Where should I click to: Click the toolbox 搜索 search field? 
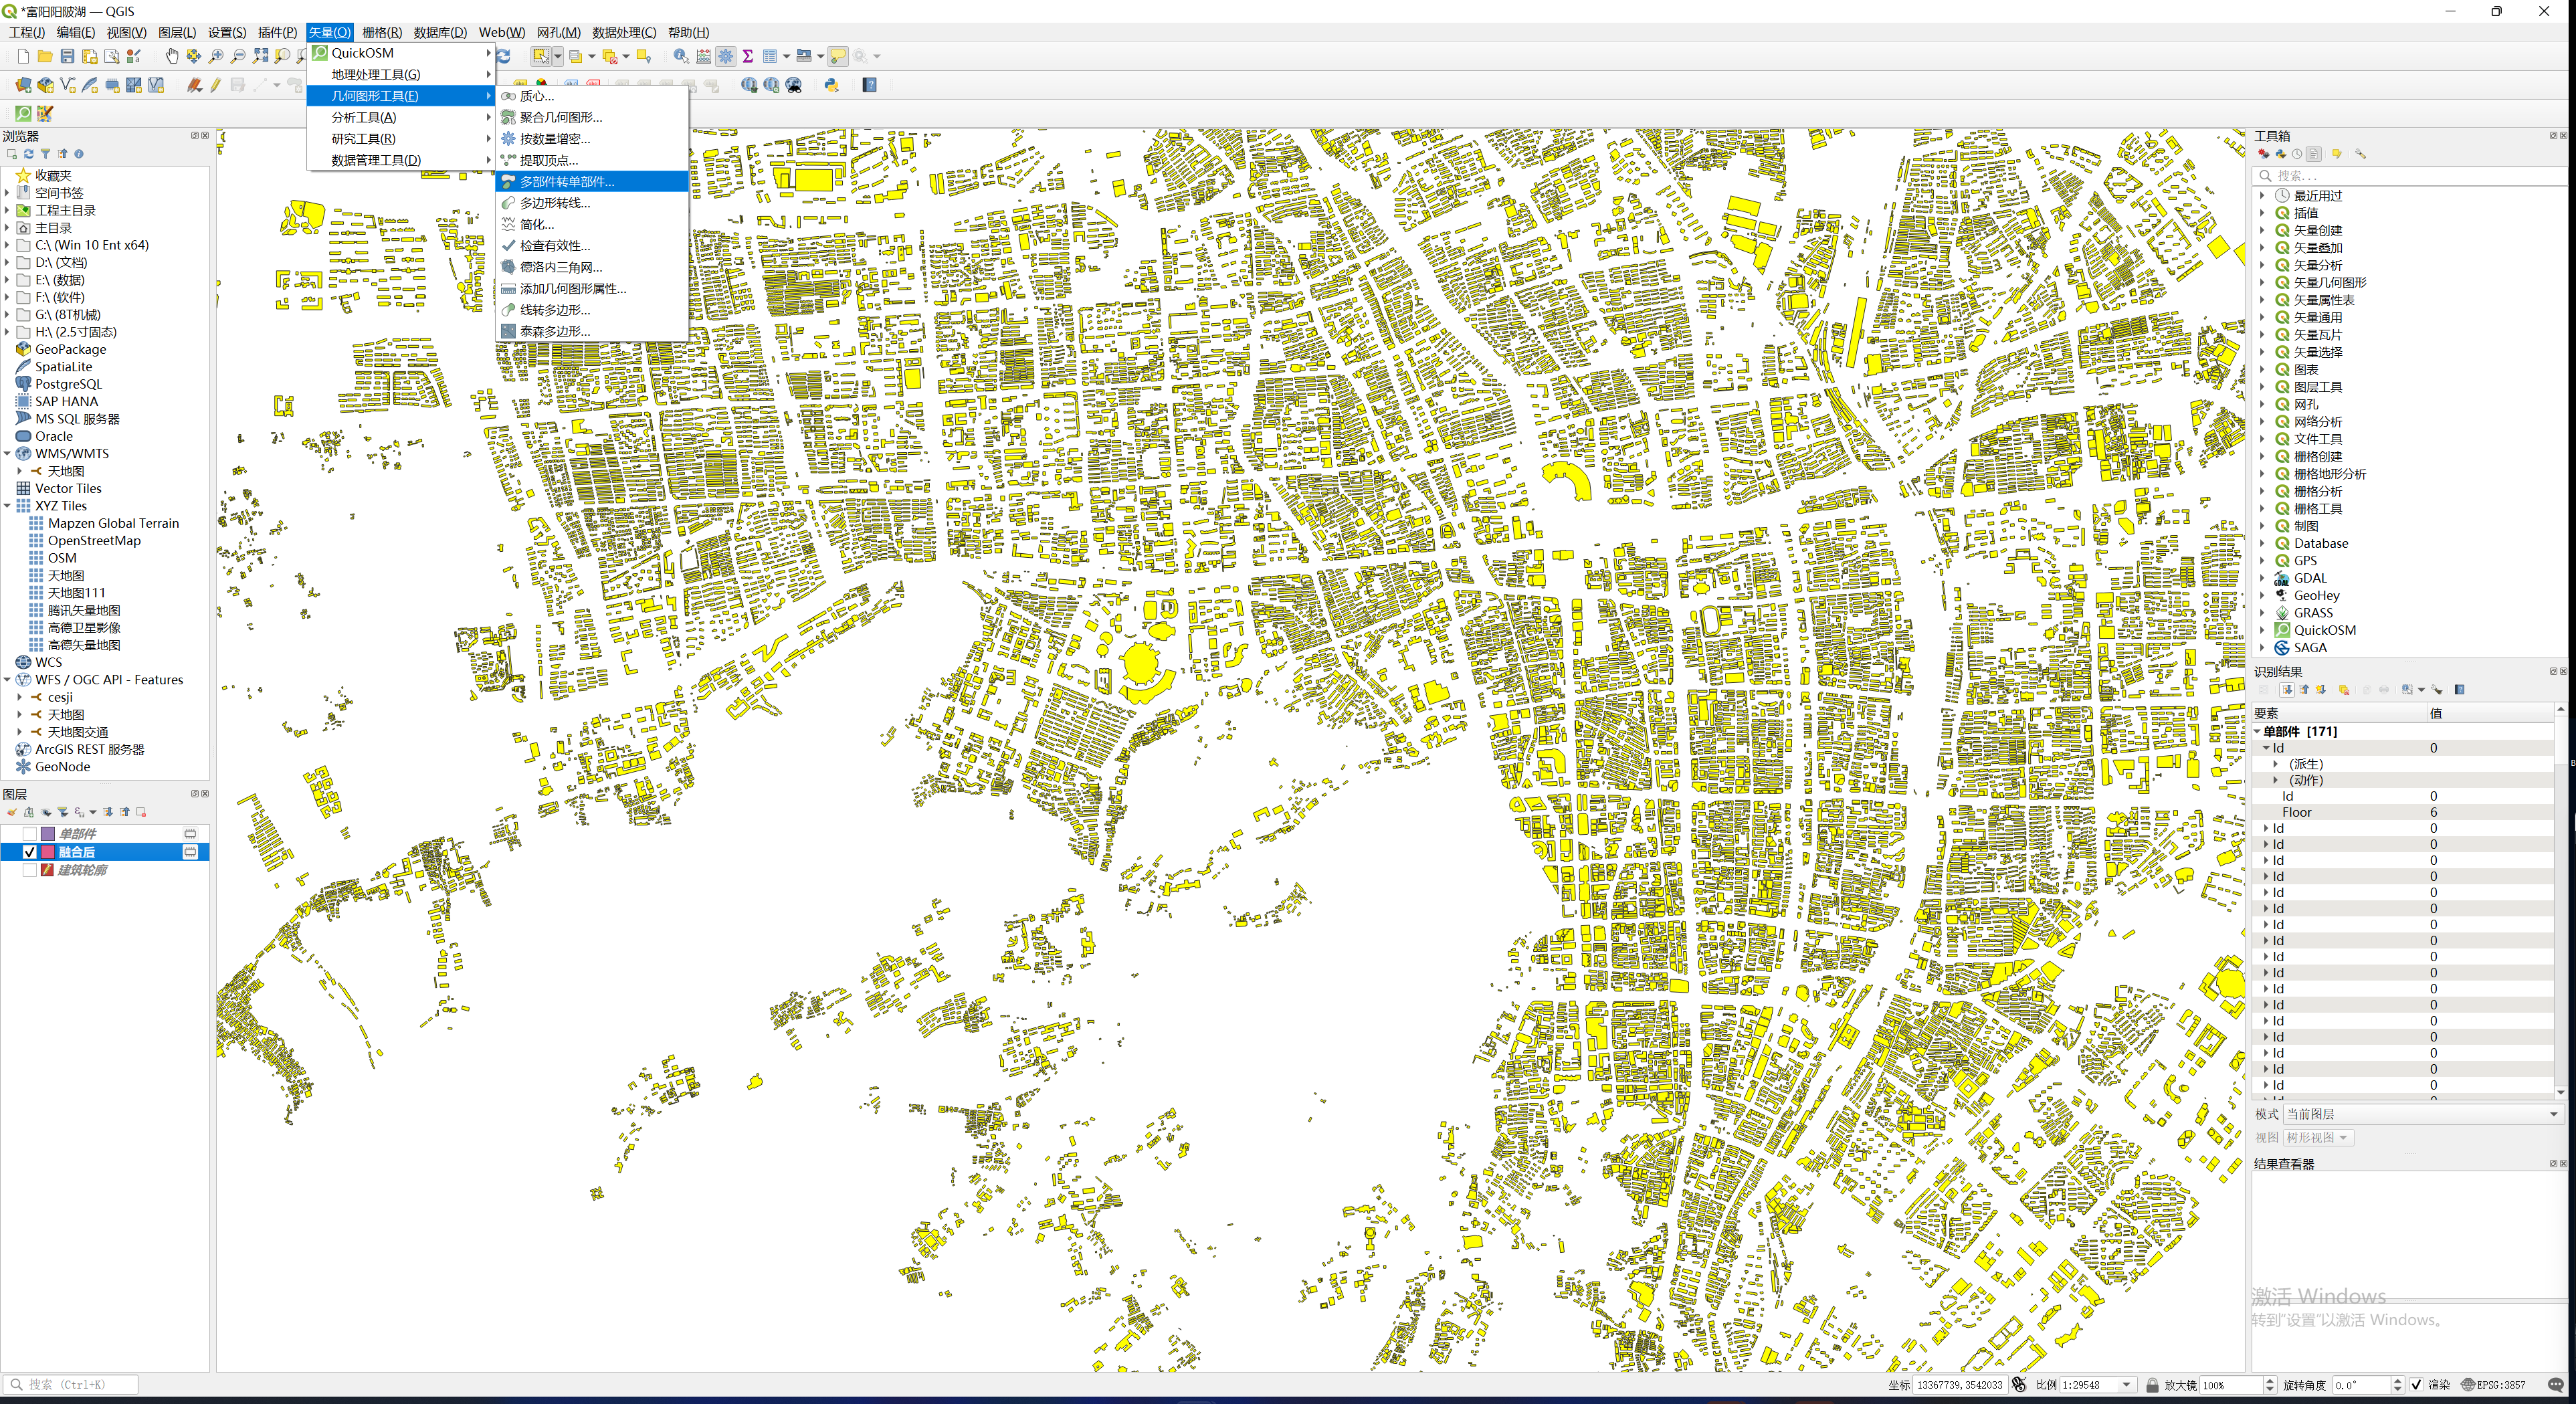point(2400,175)
